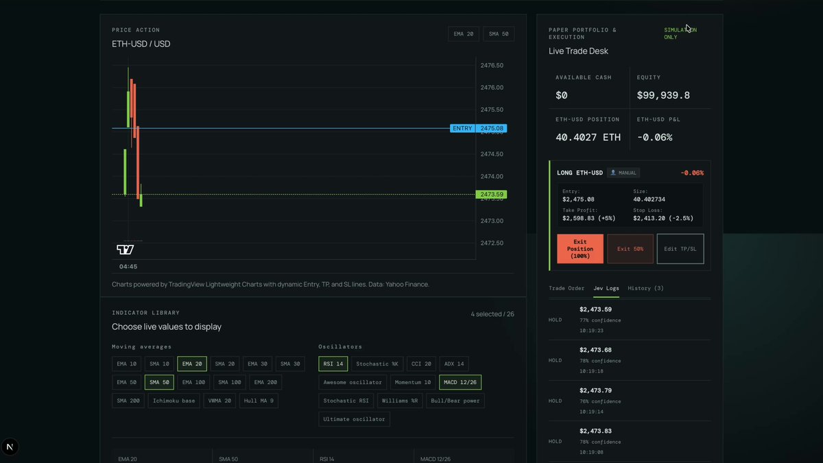This screenshot has width=823, height=463.
Task: Select the SMA 30 indicator chip
Action: (x=290, y=364)
